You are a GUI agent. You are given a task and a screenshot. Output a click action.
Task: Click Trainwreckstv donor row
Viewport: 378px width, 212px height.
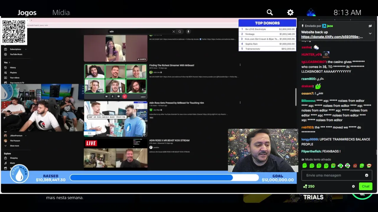pos(267,49)
